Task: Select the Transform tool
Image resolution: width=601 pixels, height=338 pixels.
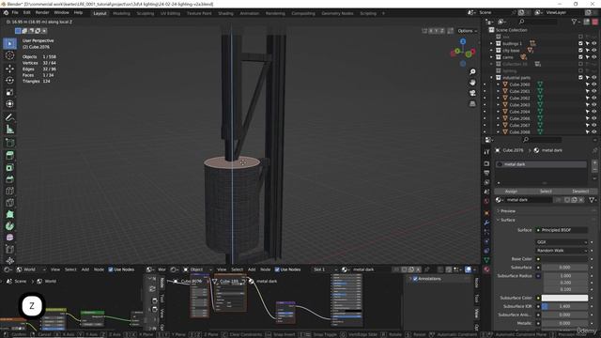Action: pos(10,104)
